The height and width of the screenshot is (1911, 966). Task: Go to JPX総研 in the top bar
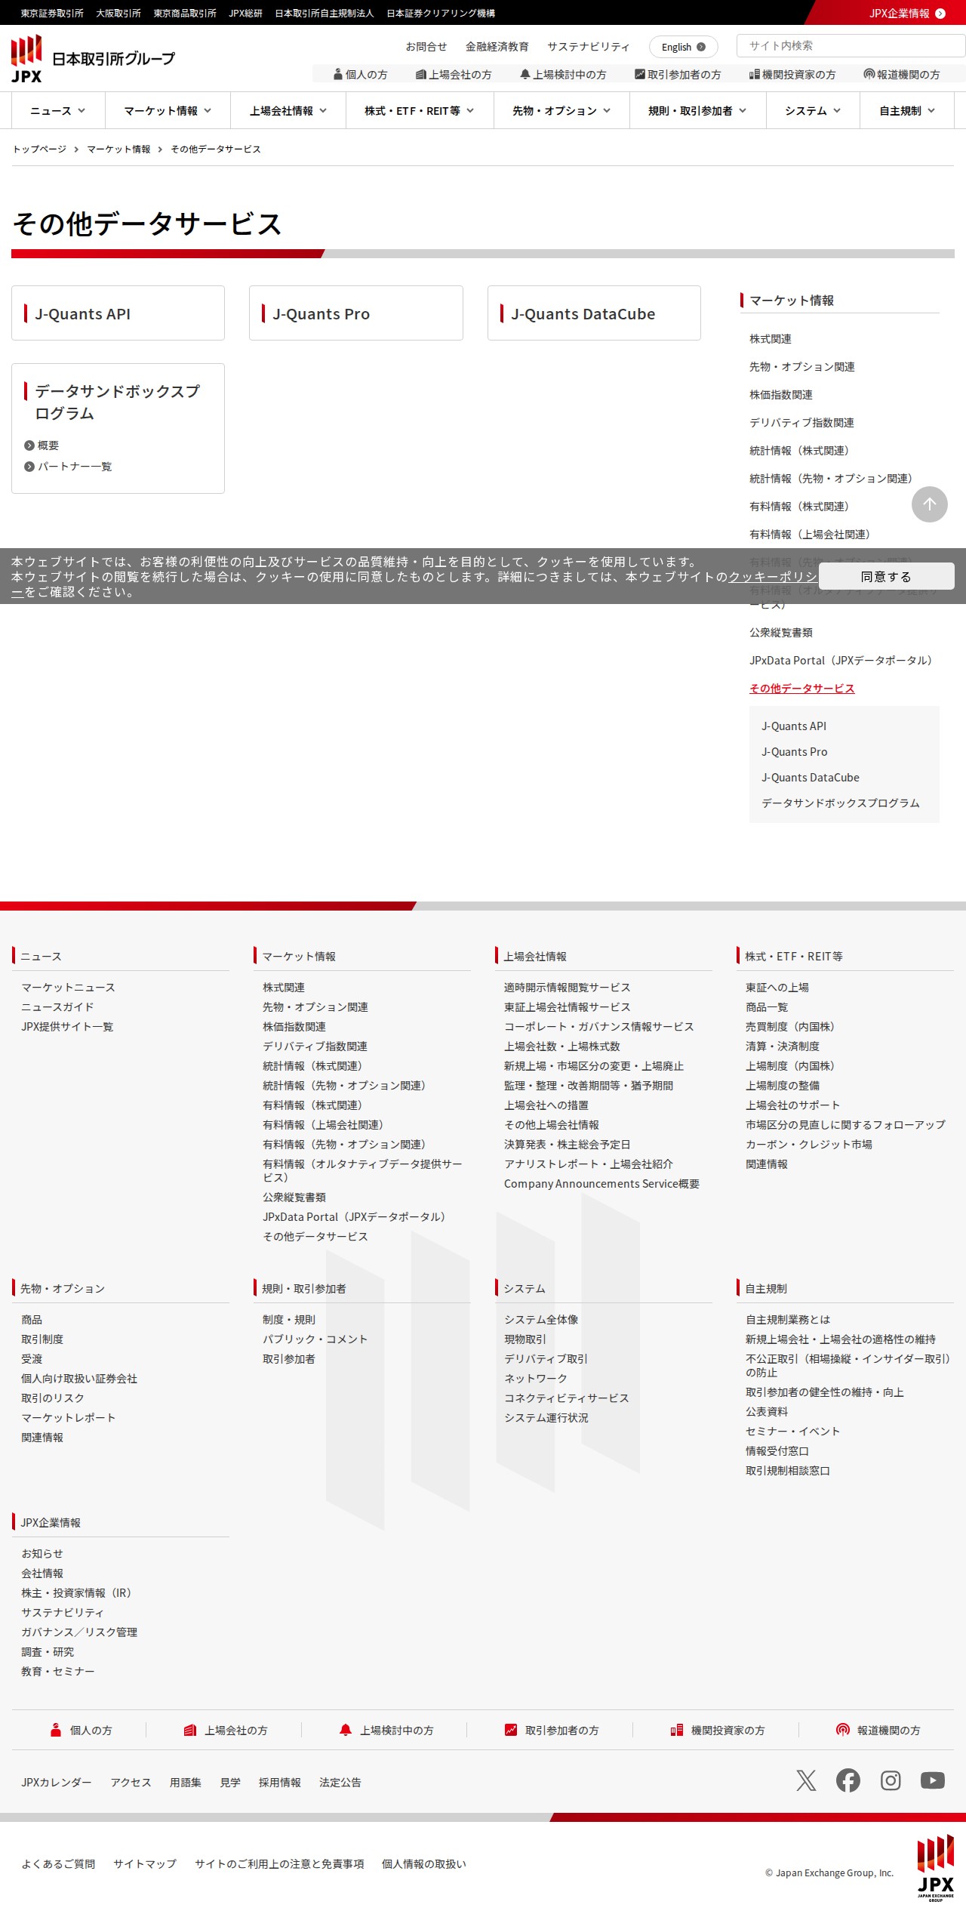tap(246, 14)
